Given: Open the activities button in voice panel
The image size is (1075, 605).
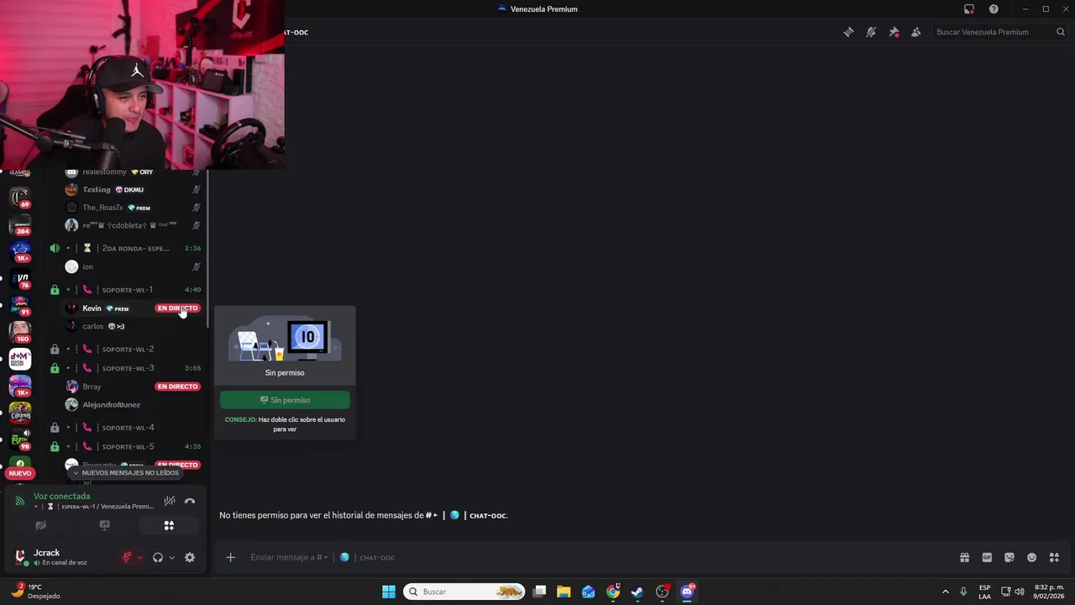Looking at the screenshot, I should (169, 525).
